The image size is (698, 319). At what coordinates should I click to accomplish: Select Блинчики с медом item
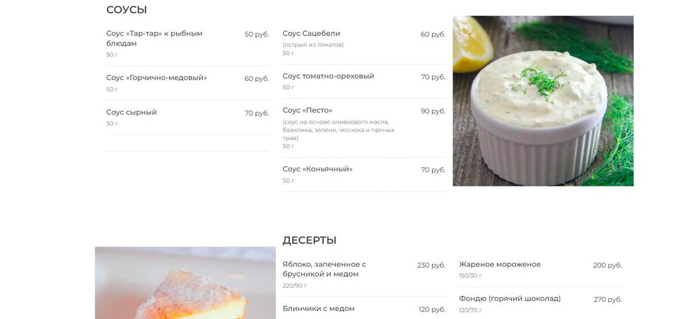[364, 308]
